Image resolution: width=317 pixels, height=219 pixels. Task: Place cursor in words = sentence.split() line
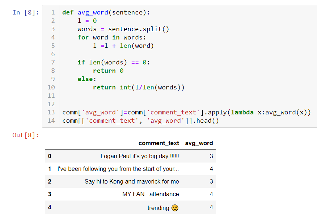[x=123, y=29]
